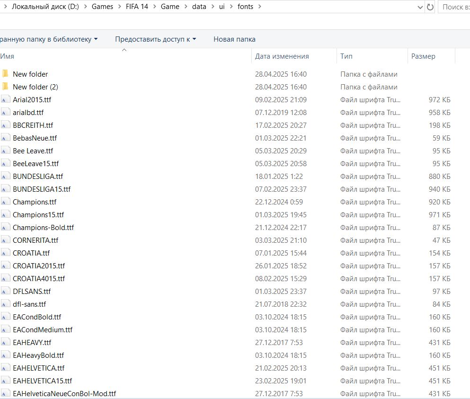Click the BeeLeave15.ttf font file icon
Image resolution: width=470 pixels, height=399 pixels.
(x=5, y=163)
